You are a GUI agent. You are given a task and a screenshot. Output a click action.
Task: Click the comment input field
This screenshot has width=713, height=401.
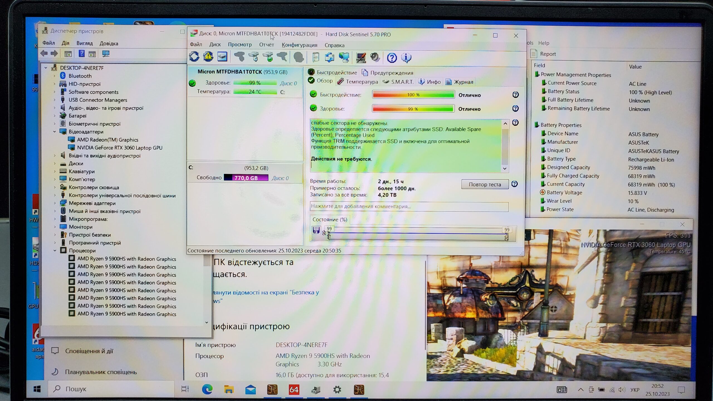coord(409,206)
